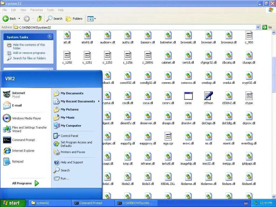This screenshot has width=276, height=207.
Task: Open Set Program Access and Defaults
Action: click(x=76, y=144)
